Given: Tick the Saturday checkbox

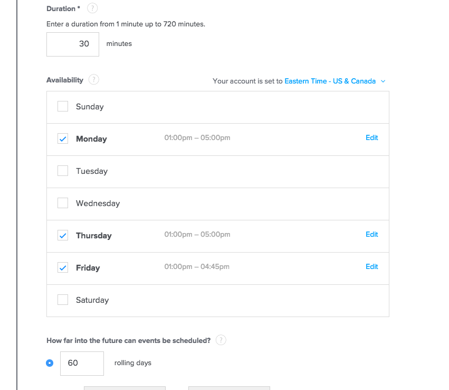Looking at the screenshot, I should (63, 300).
